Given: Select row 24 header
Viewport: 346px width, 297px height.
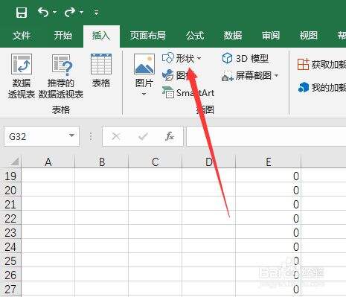Looking at the screenshot, I should point(10,247).
